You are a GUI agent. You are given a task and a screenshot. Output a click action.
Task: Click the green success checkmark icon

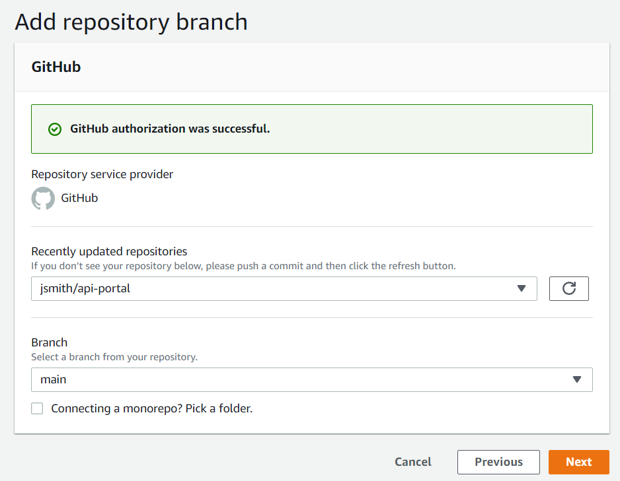point(55,129)
